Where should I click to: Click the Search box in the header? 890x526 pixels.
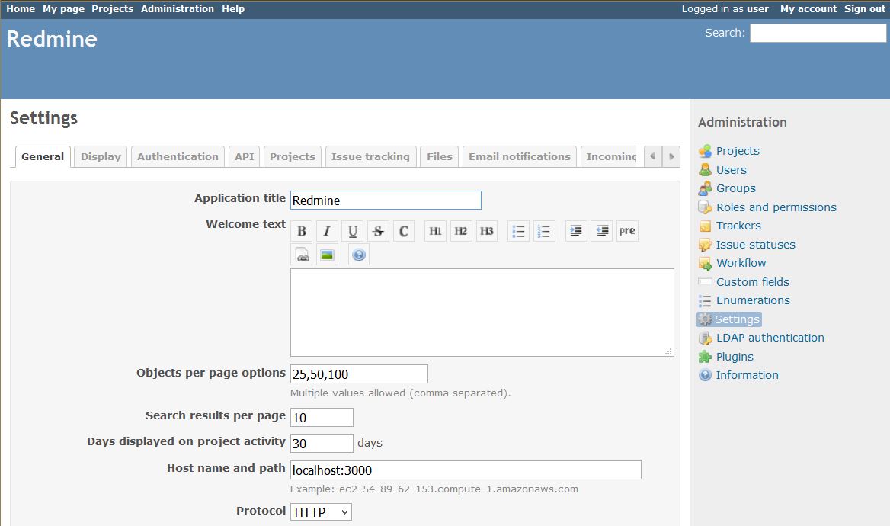818,33
